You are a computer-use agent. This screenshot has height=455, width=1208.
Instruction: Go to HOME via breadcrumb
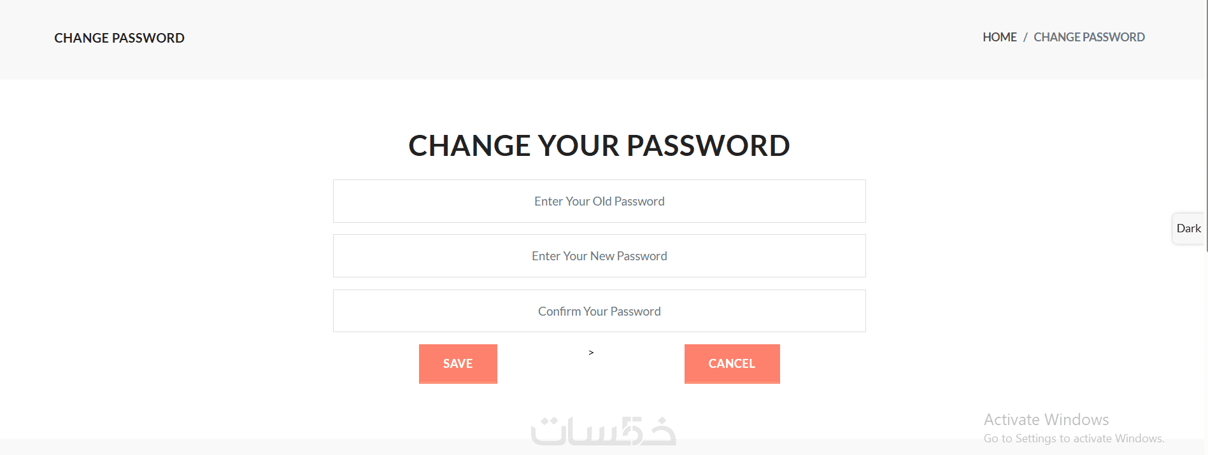coord(999,38)
